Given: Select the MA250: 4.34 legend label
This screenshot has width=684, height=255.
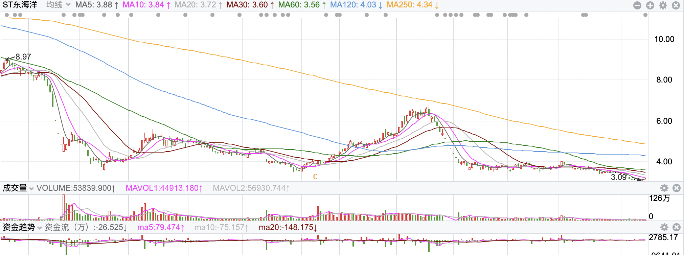Looking at the screenshot, I should (x=413, y=5).
